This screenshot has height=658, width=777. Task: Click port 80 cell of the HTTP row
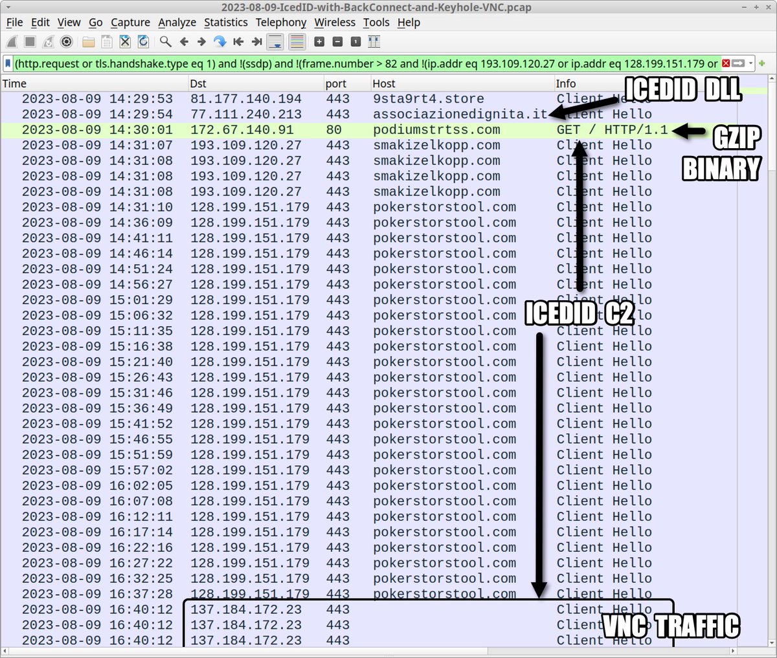pos(334,130)
